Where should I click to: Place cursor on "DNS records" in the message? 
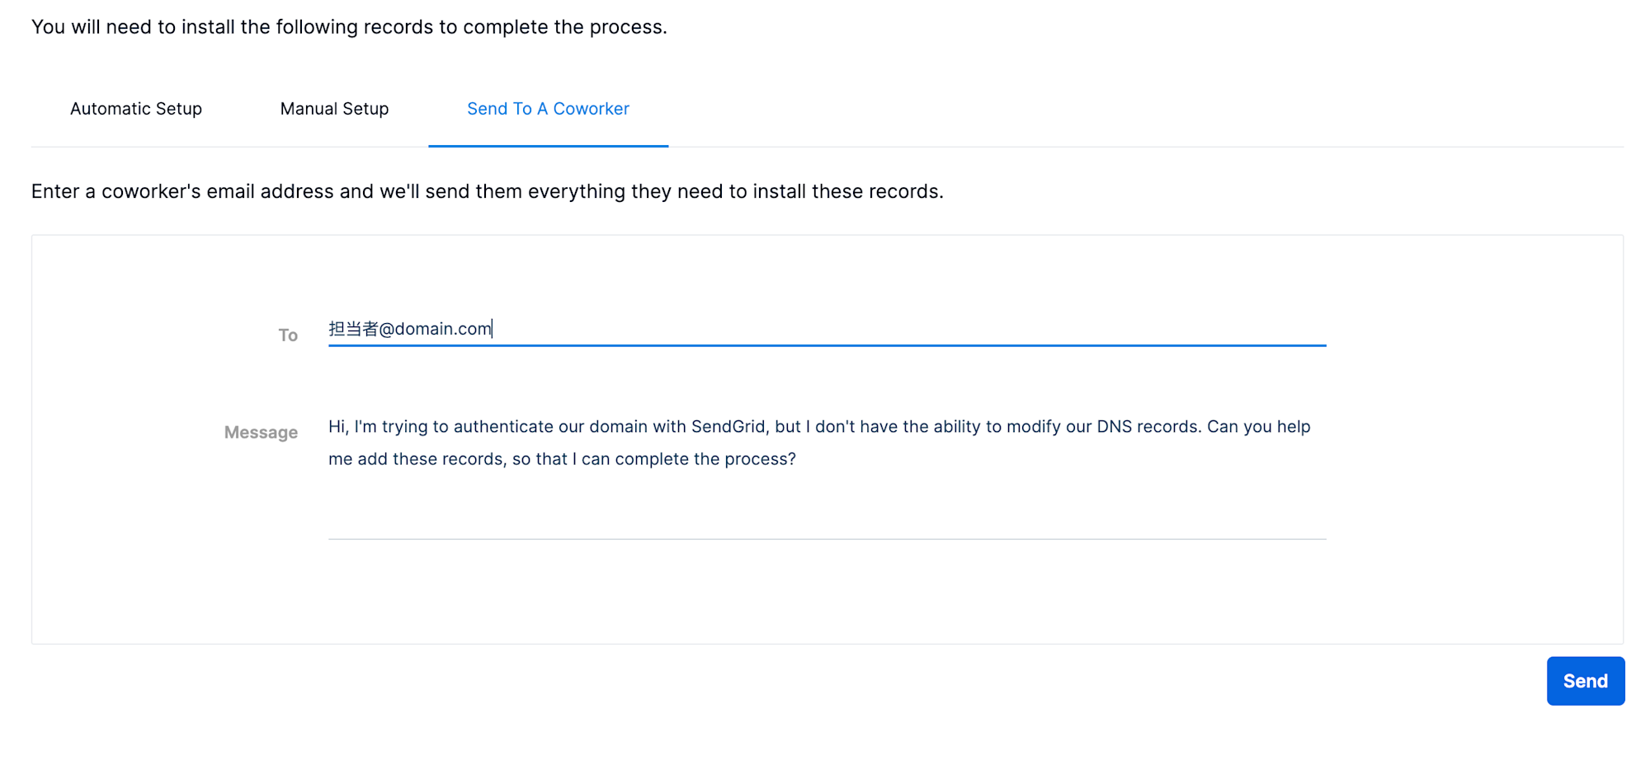(x=1148, y=427)
